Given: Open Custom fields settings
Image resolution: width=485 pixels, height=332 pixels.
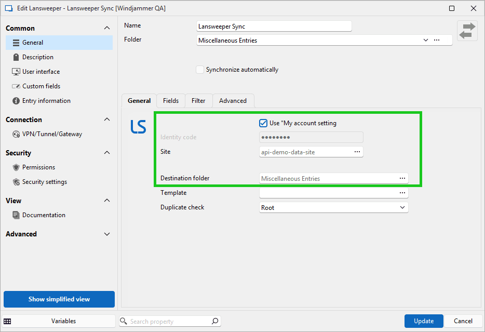Looking at the screenshot, I should pyautogui.click(x=41, y=86).
